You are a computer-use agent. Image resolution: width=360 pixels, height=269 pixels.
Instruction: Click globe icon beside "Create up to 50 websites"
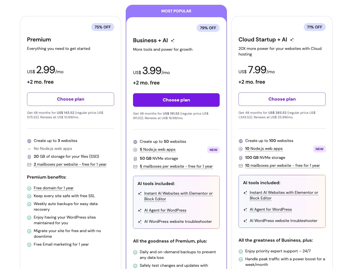pos(135,142)
